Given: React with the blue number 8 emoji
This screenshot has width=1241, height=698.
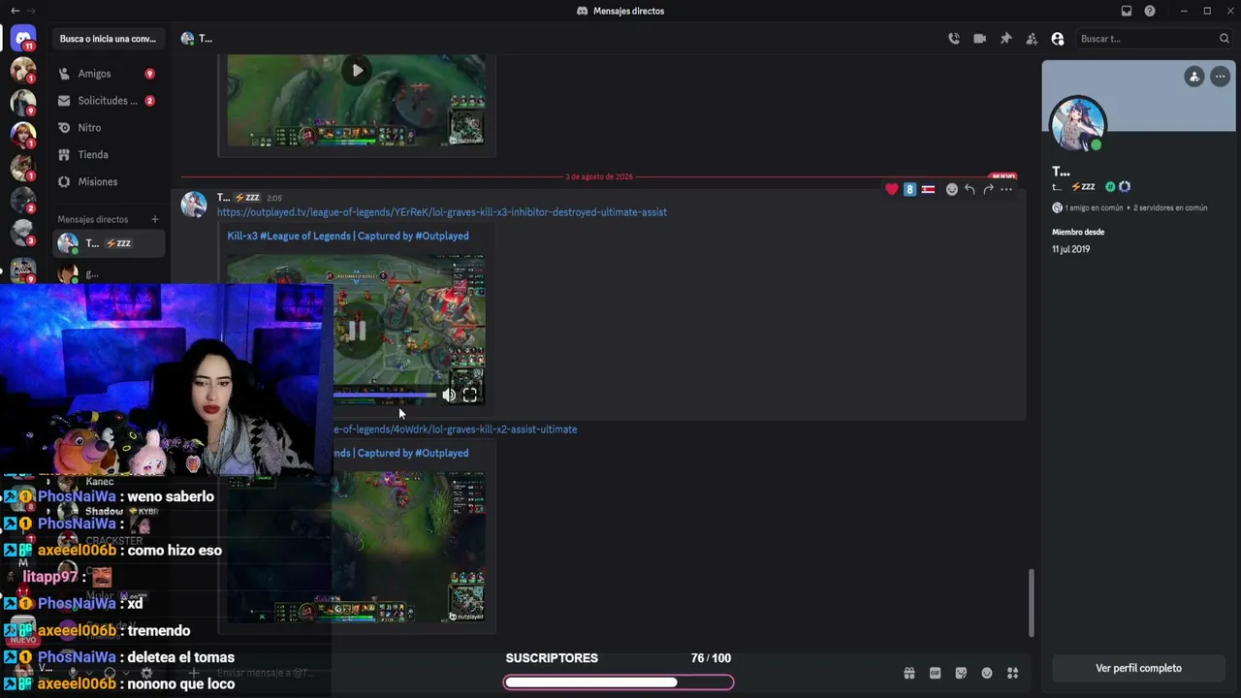Looking at the screenshot, I should [x=909, y=189].
